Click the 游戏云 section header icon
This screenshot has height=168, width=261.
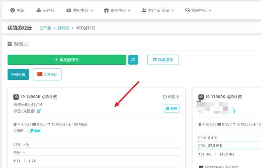coord(10,44)
